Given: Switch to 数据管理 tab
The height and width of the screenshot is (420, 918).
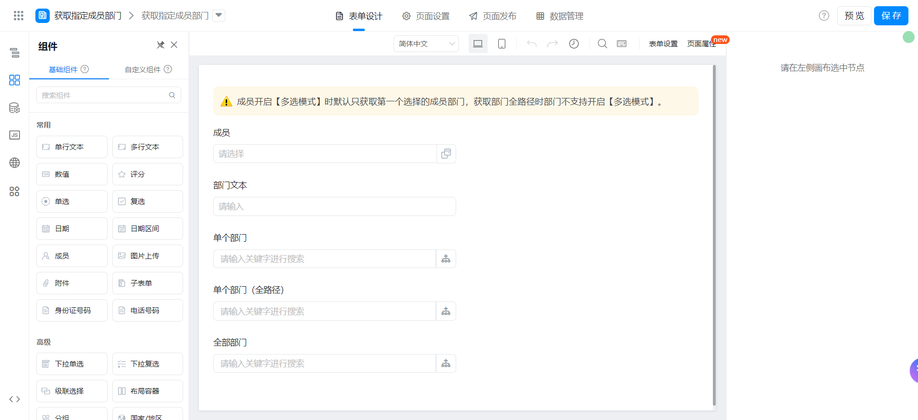Looking at the screenshot, I should [x=560, y=16].
